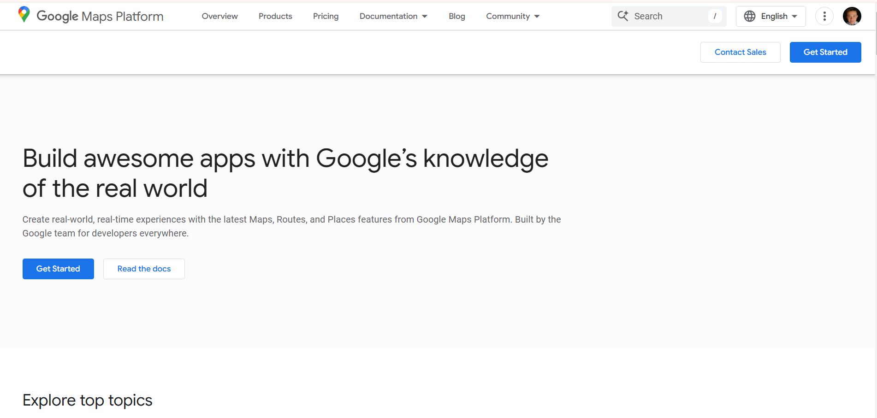Go to the Overview nav item
The image size is (877, 418).
point(219,16)
